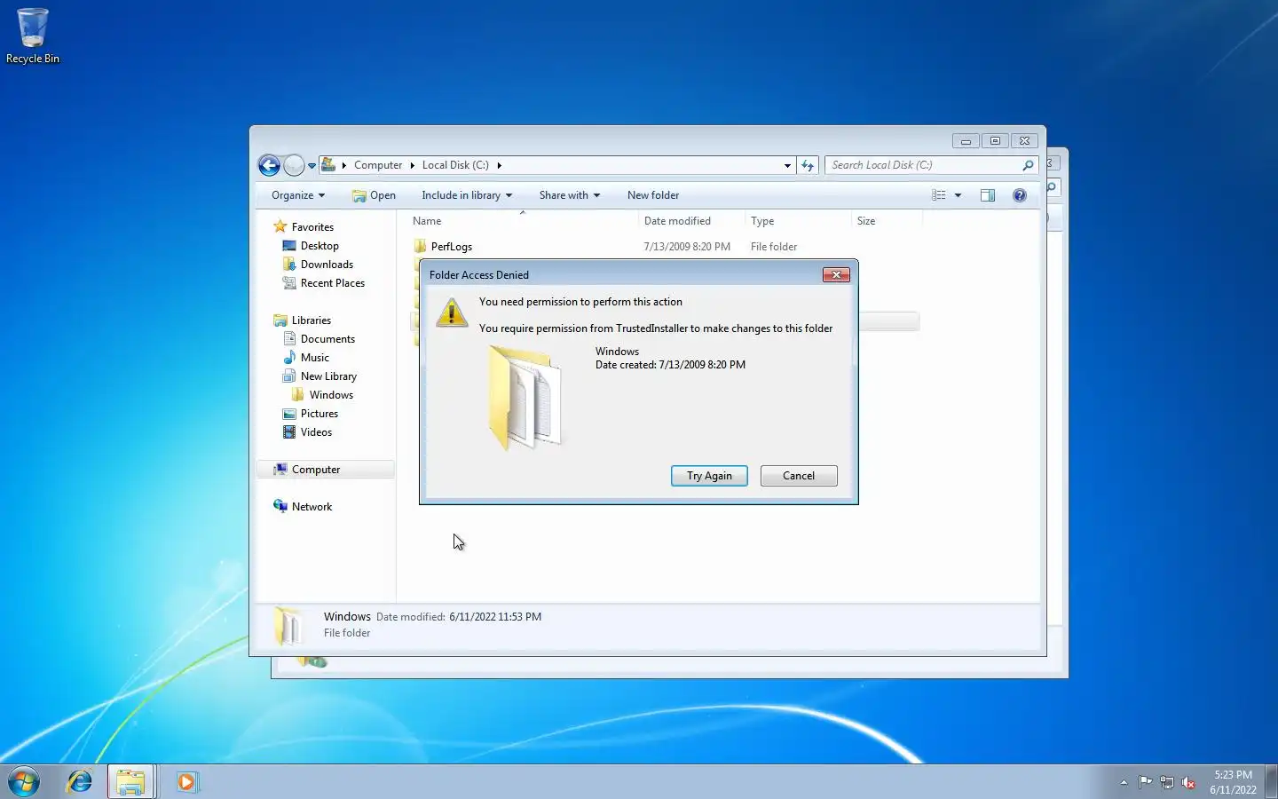Open the Share with menu

[570, 195]
